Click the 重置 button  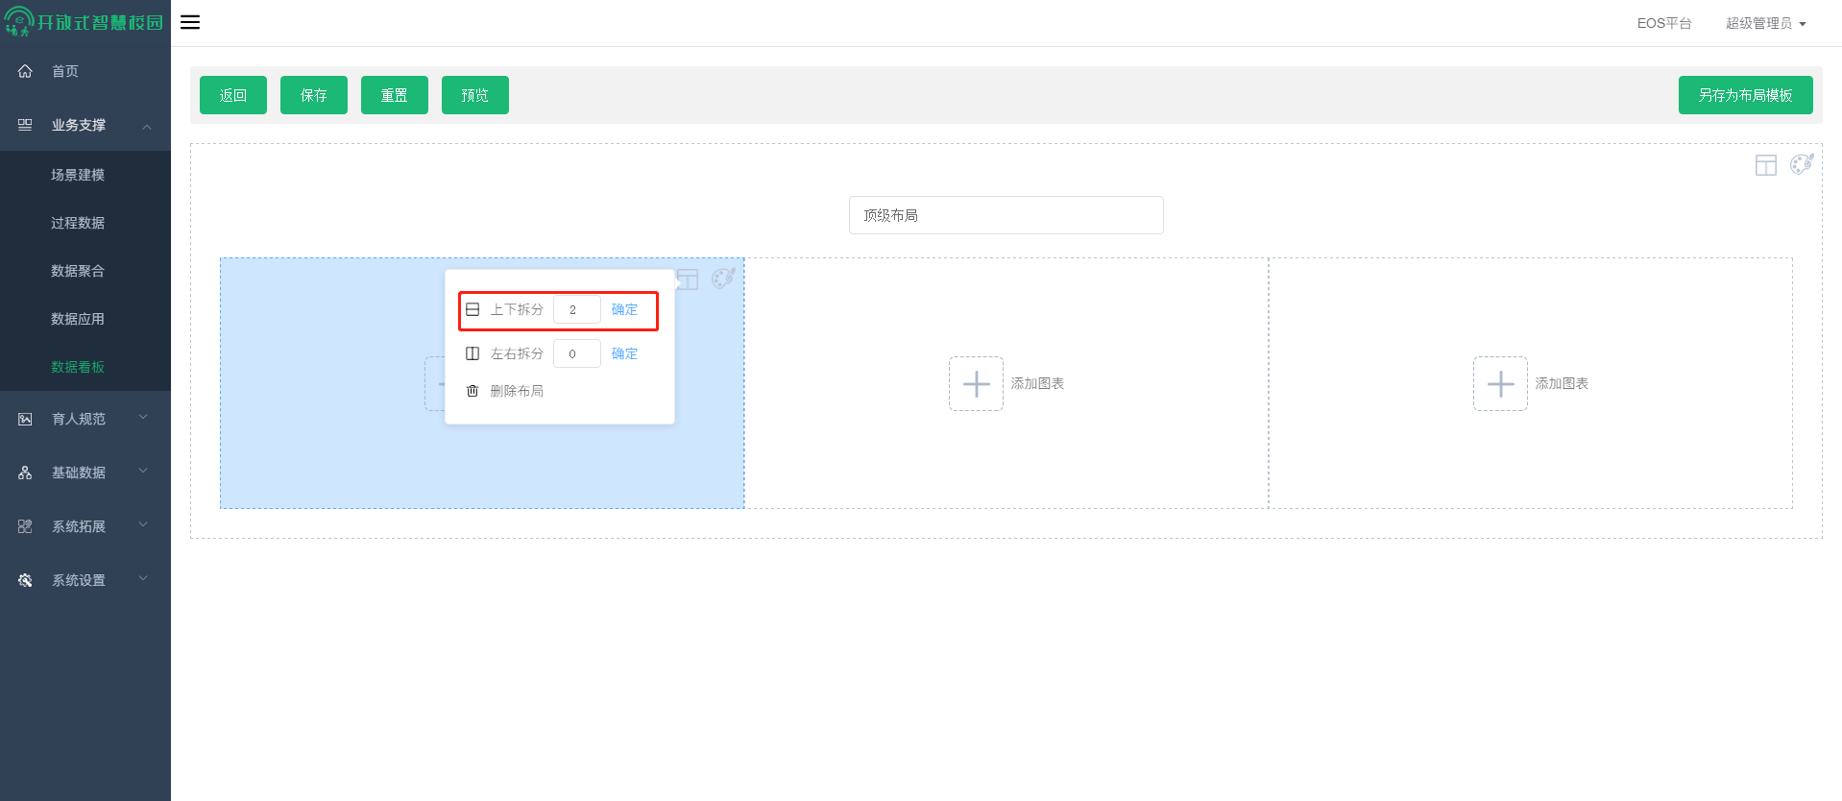(395, 95)
